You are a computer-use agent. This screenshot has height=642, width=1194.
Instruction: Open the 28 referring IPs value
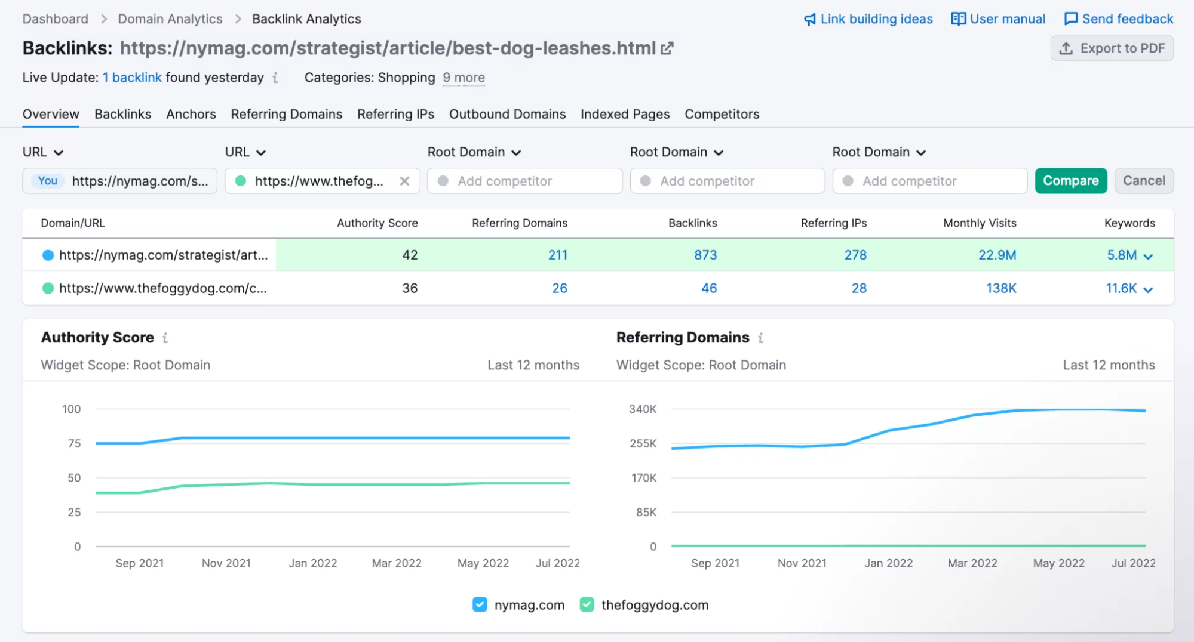coord(859,289)
